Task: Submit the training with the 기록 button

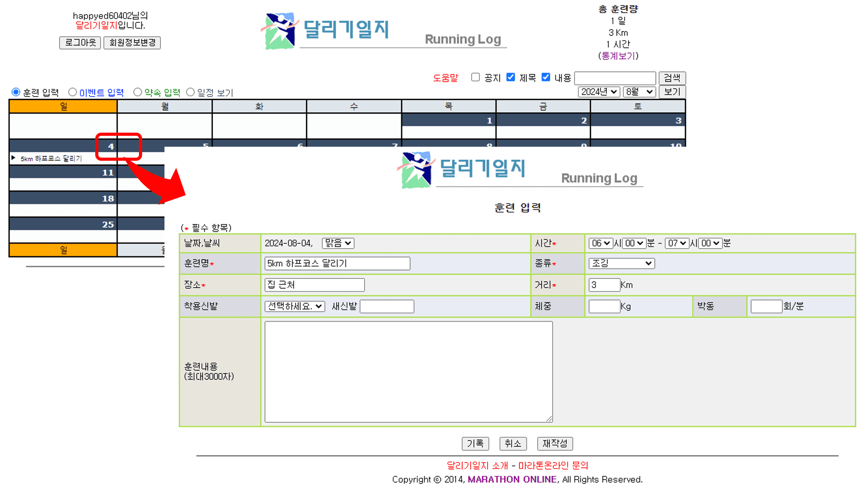Action: [474, 444]
